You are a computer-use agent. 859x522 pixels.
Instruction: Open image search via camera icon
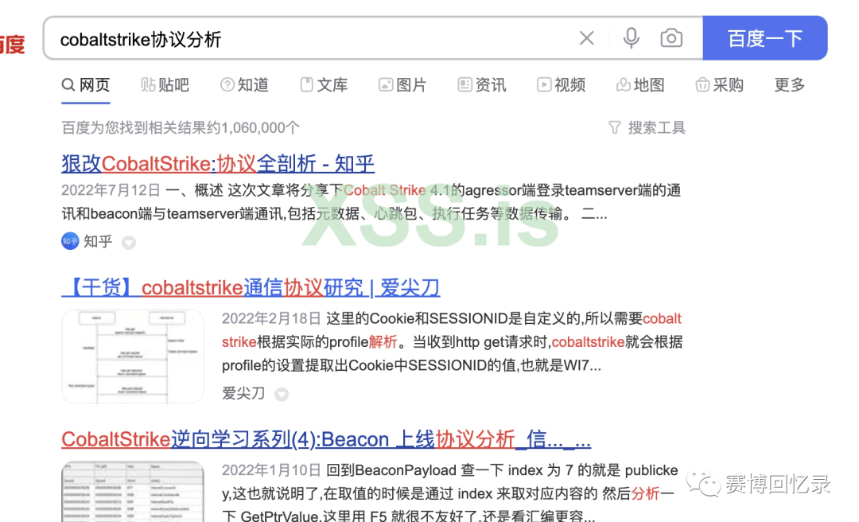tap(671, 38)
